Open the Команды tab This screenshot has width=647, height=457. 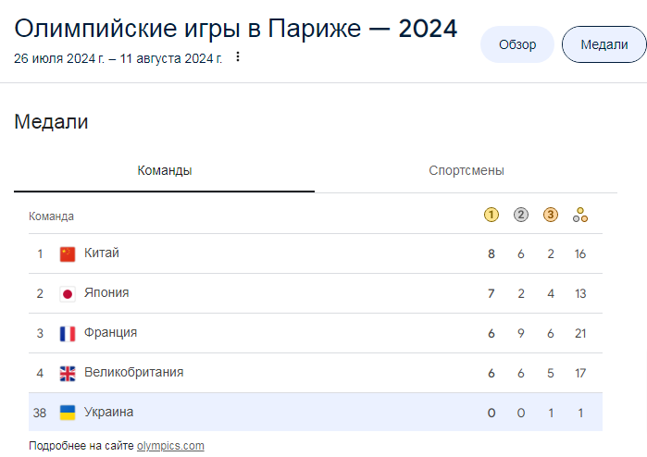tap(164, 171)
